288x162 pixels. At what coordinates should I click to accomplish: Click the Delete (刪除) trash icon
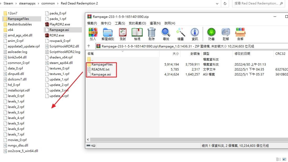(152, 34)
